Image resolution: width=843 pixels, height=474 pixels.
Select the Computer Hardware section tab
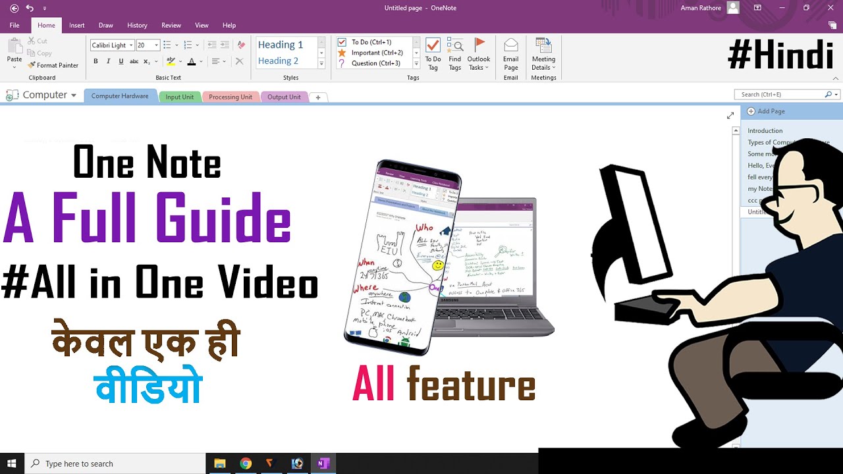pyautogui.click(x=120, y=96)
